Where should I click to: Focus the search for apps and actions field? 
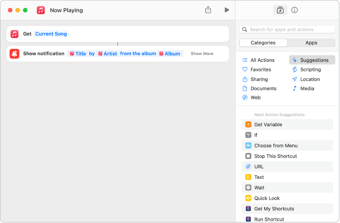click(x=288, y=30)
